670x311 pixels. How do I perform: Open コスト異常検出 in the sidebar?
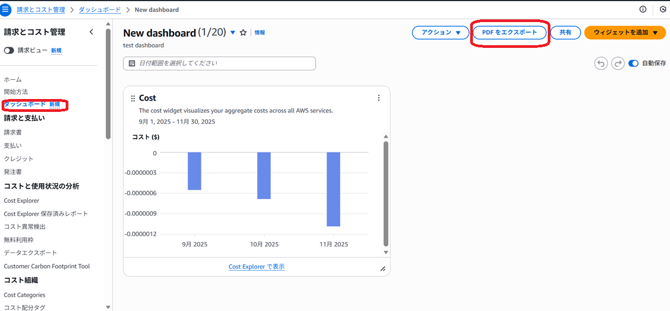(25, 227)
